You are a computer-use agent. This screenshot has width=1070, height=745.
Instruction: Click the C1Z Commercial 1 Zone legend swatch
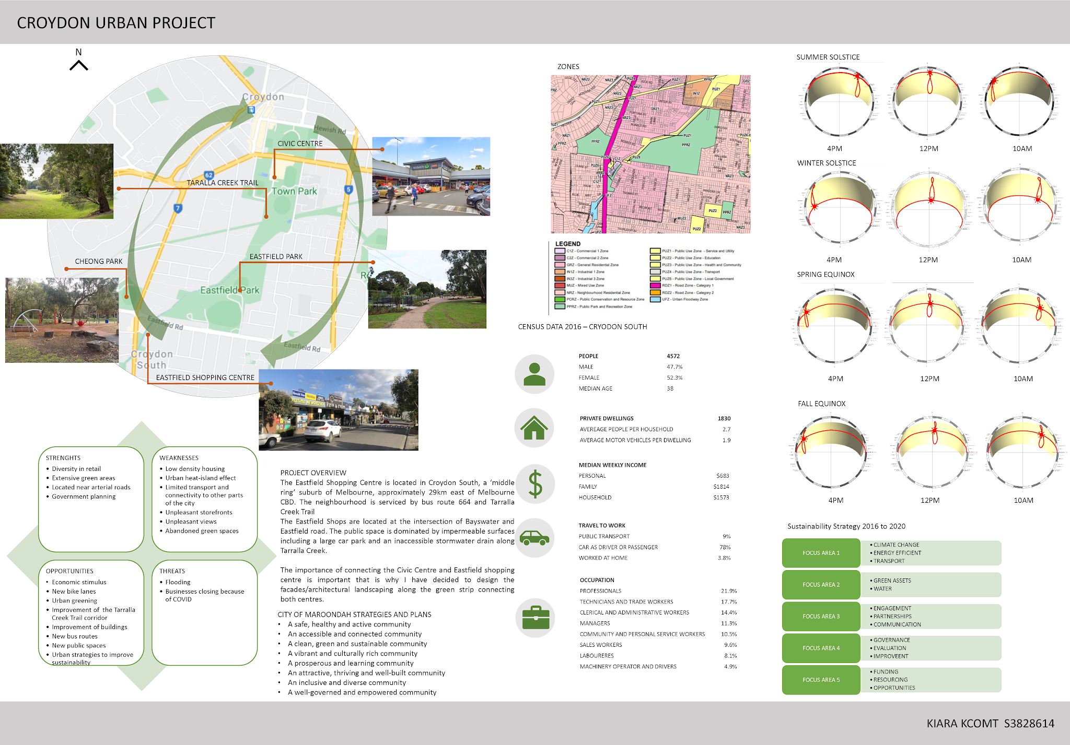560,251
